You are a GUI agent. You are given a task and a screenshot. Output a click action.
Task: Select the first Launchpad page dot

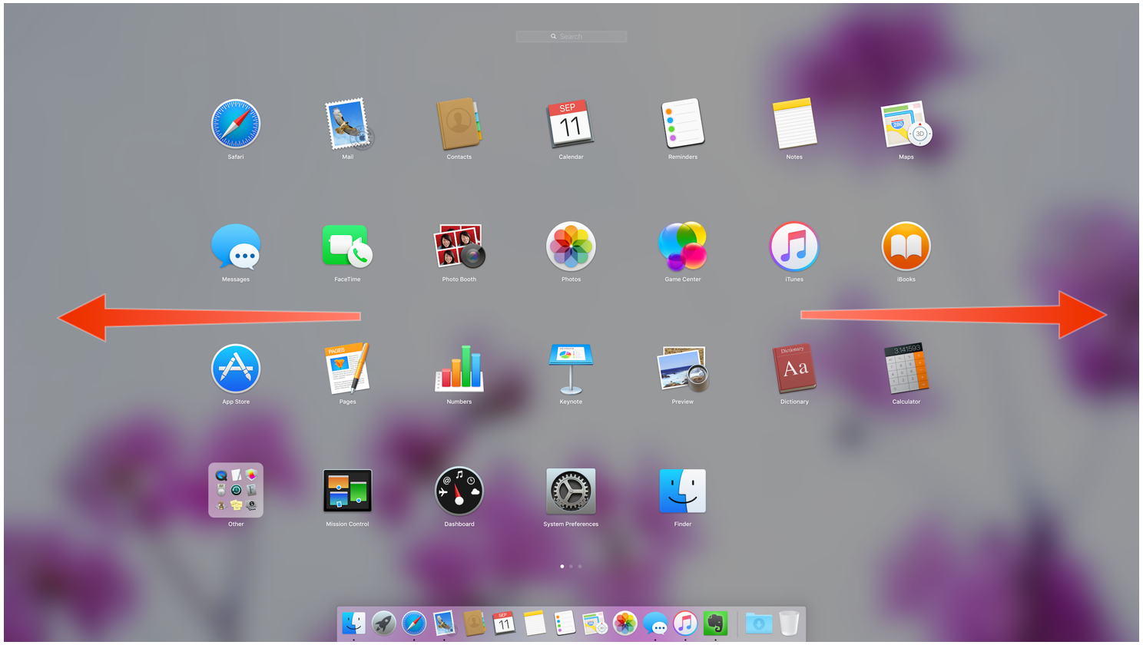pyautogui.click(x=562, y=567)
